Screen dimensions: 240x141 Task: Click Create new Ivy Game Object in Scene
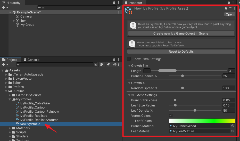click(x=181, y=33)
